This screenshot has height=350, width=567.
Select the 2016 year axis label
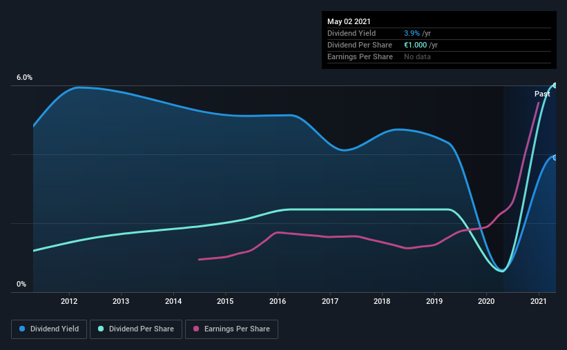(x=278, y=301)
